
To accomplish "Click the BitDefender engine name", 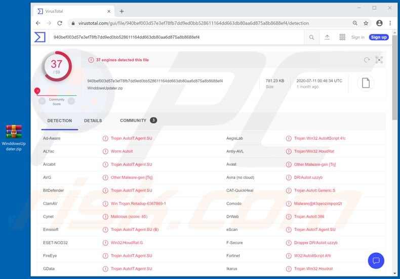I will point(53,190).
